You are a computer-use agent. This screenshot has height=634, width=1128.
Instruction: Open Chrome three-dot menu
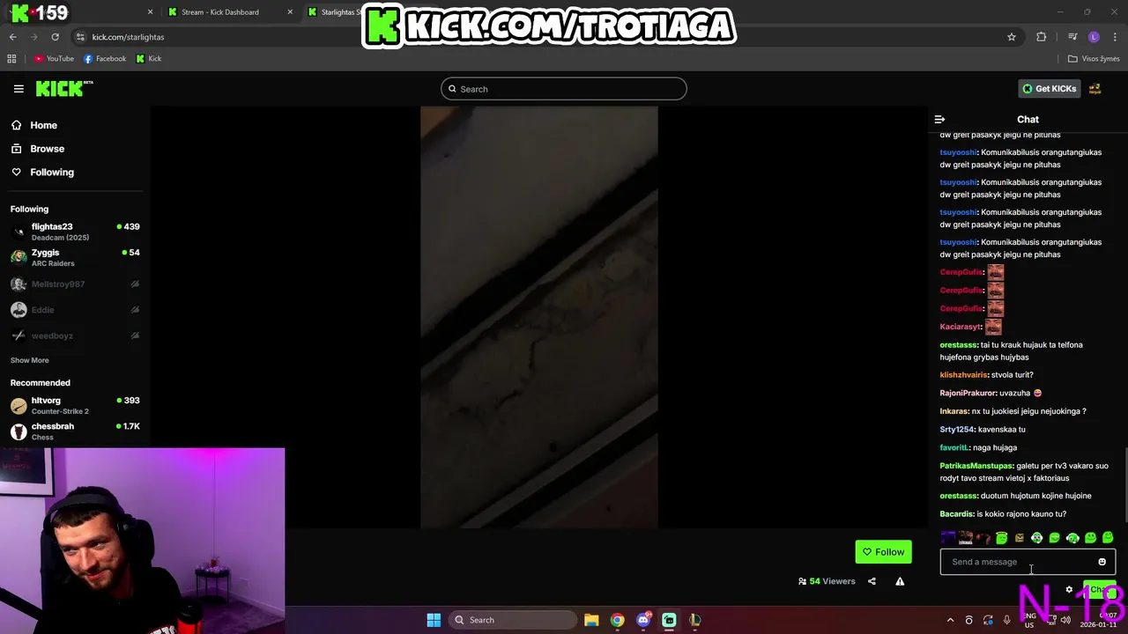[x=1115, y=37]
